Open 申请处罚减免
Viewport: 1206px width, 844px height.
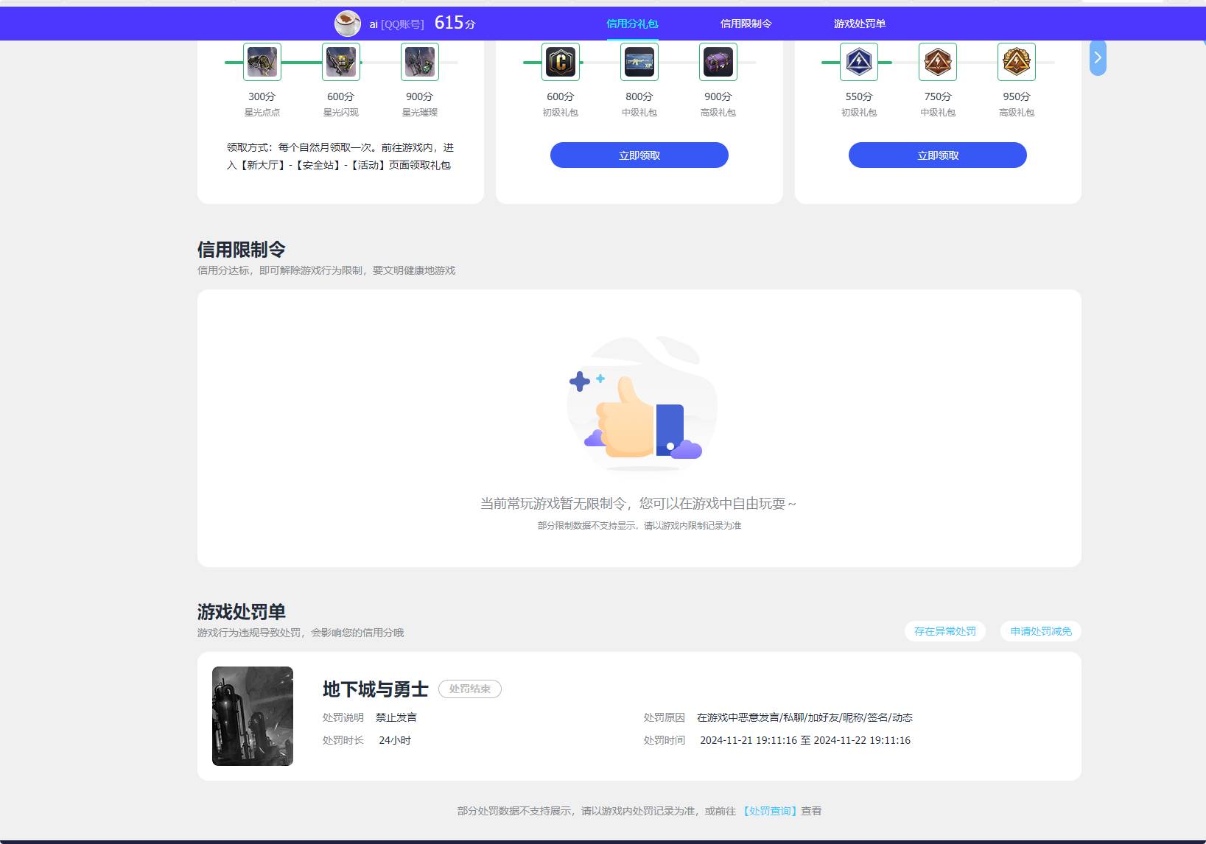coord(1040,631)
